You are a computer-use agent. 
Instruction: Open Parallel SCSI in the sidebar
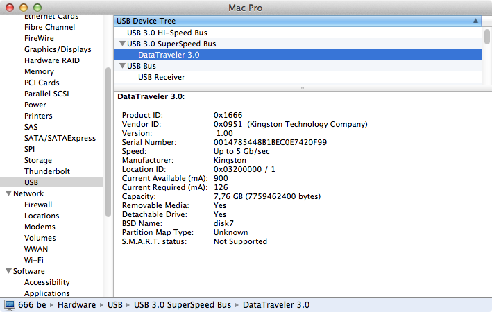pyautogui.click(x=46, y=94)
